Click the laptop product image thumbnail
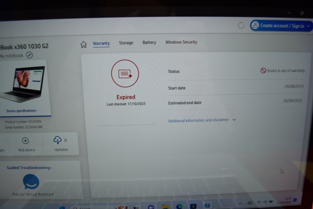 pyautogui.click(x=23, y=84)
